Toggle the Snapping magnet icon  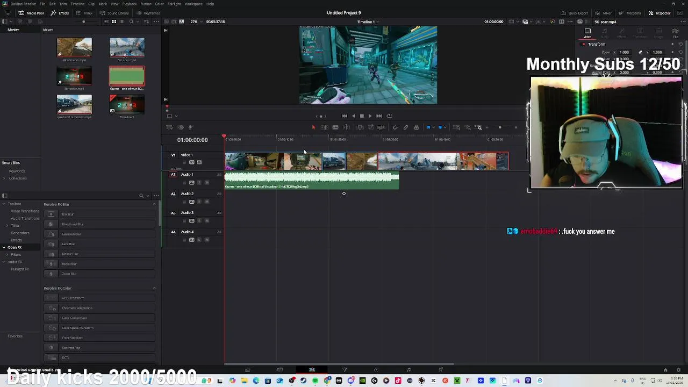click(x=395, y=127)
